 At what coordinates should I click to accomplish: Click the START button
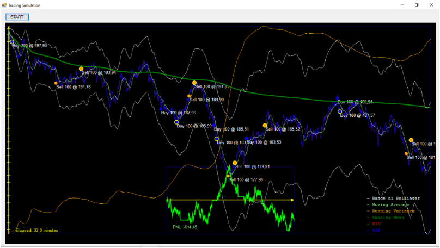click(x=17, y=17)
